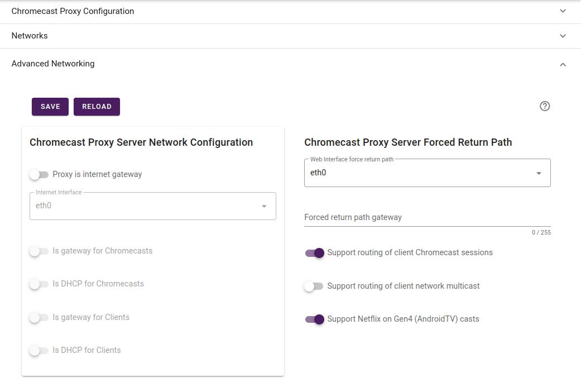Open the Networks panel header
Image resolution: width=581 pixels, height=387 pixels.
coord(30,36)
